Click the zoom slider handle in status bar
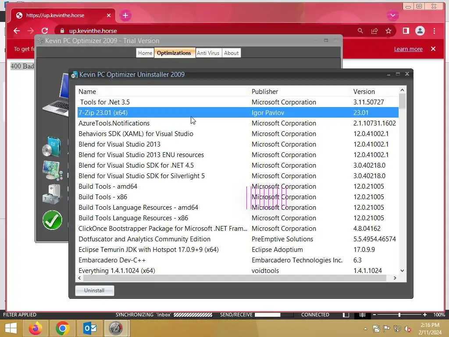Image resolution: width=449 pixels, height=337 pixels. click(399, 315)
